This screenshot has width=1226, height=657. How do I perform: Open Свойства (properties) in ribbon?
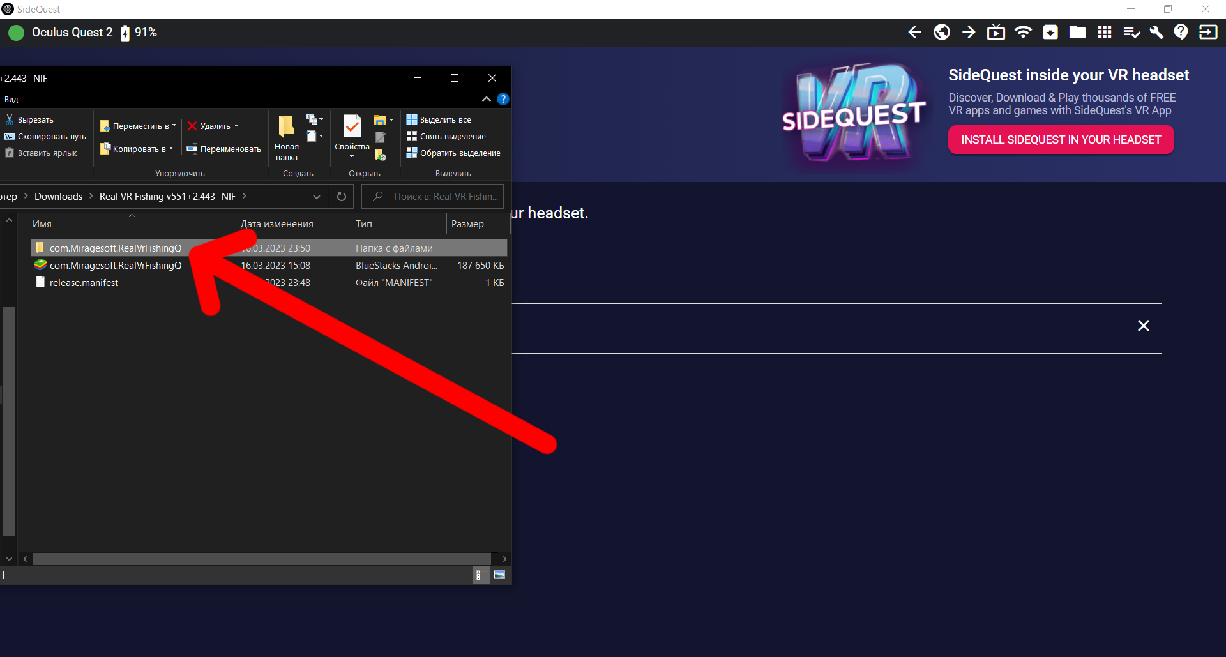pyautogui.click(x=352, y=137)
